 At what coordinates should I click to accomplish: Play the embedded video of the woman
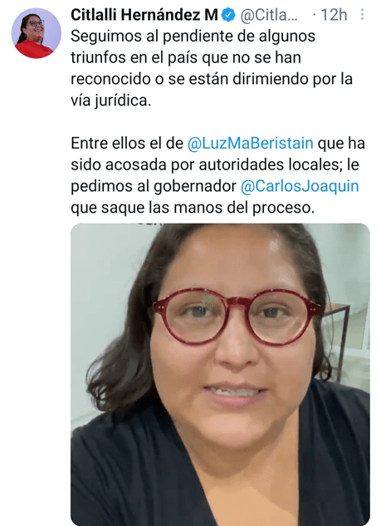(x=220, y=375)
